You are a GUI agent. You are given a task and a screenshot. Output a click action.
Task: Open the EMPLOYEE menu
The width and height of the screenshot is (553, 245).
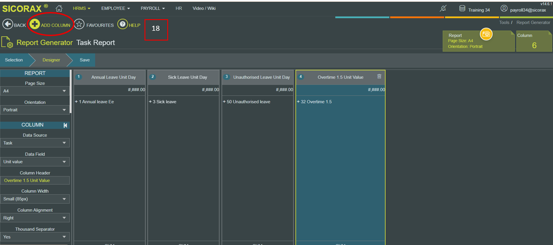(x=116, y=8)
